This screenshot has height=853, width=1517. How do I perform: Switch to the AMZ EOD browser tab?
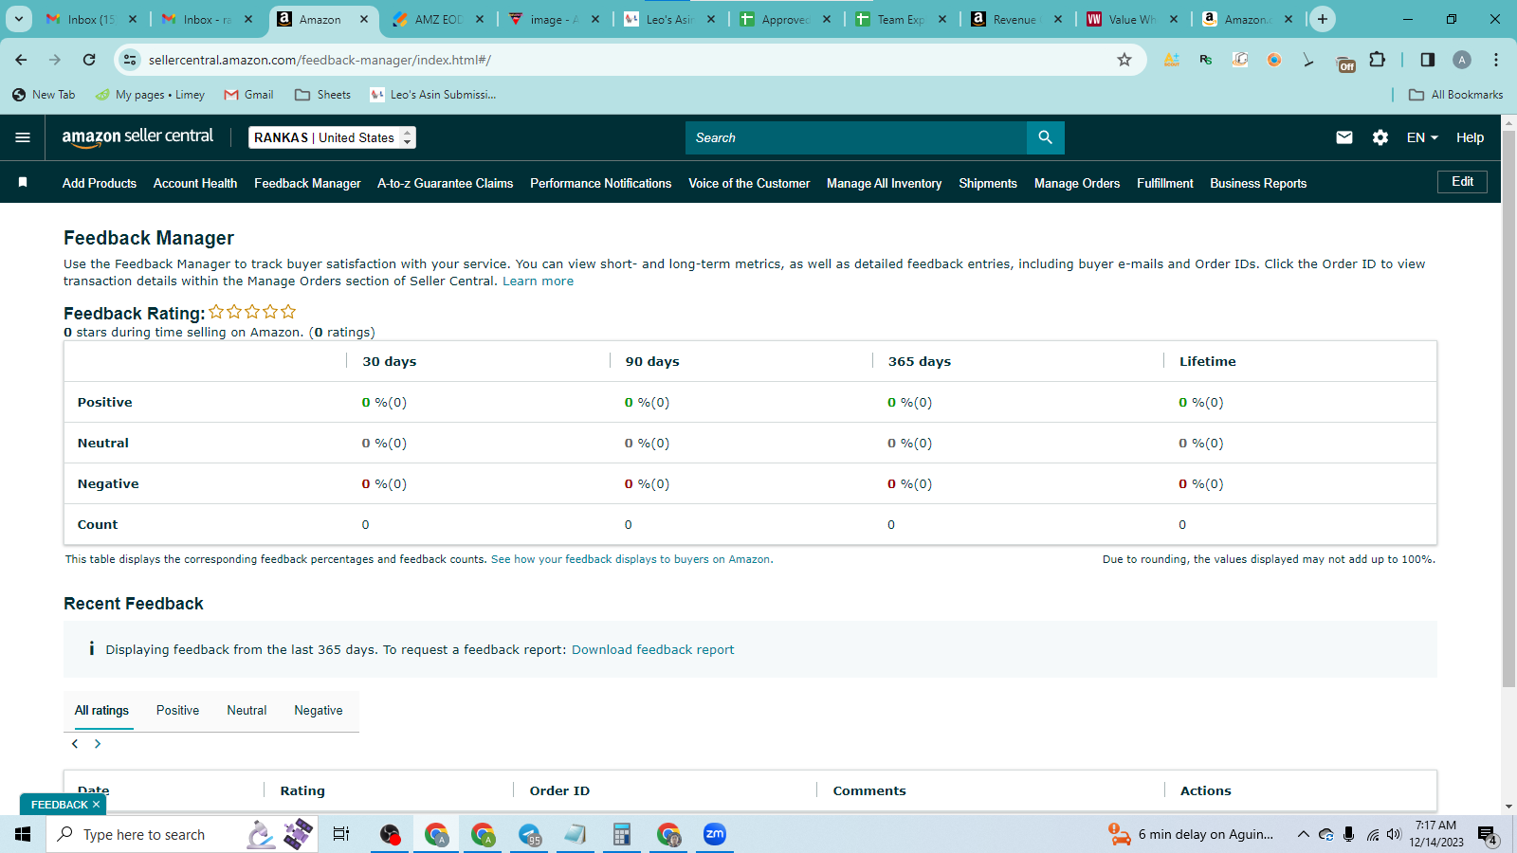click(x=438, y=19)
